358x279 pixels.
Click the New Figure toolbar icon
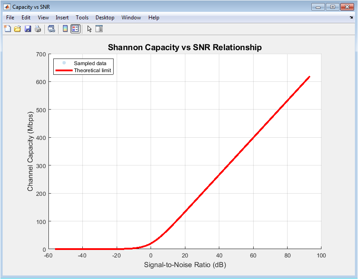[x=7, y=29]
